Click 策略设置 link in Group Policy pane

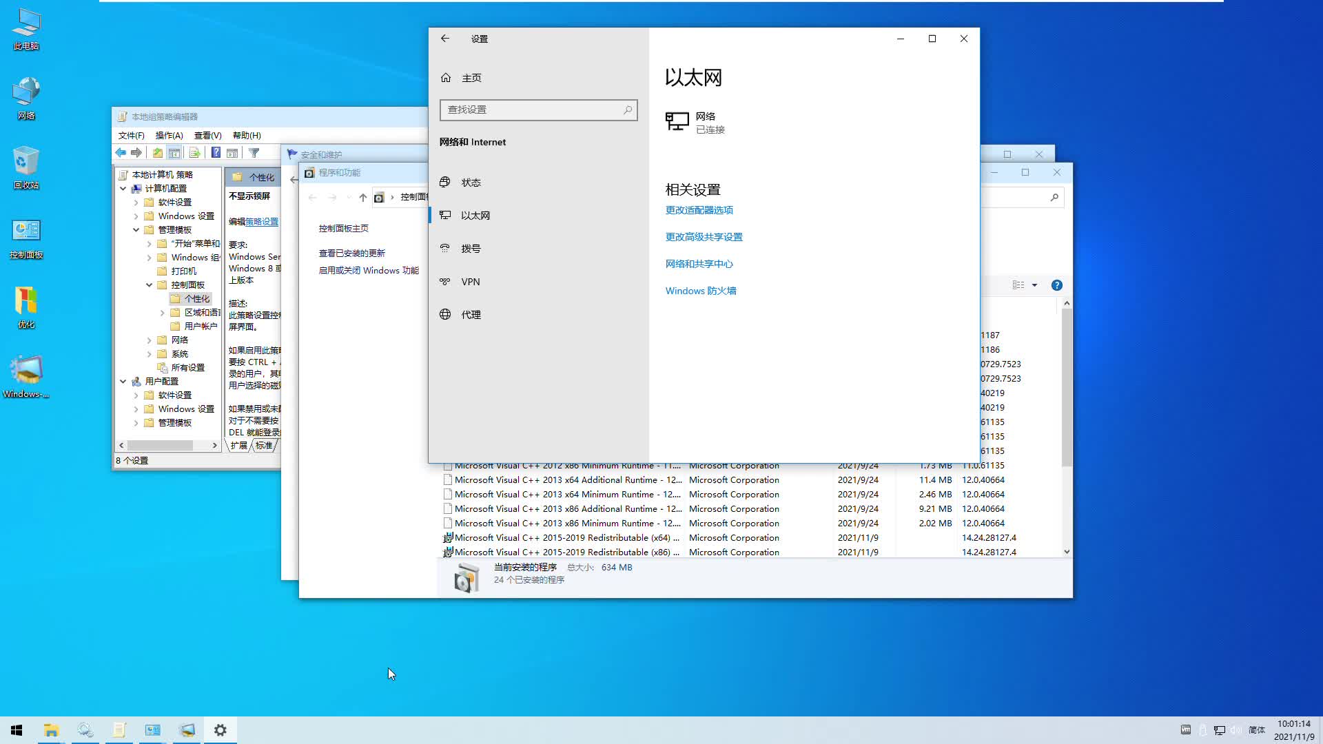(x=262, y=222)
